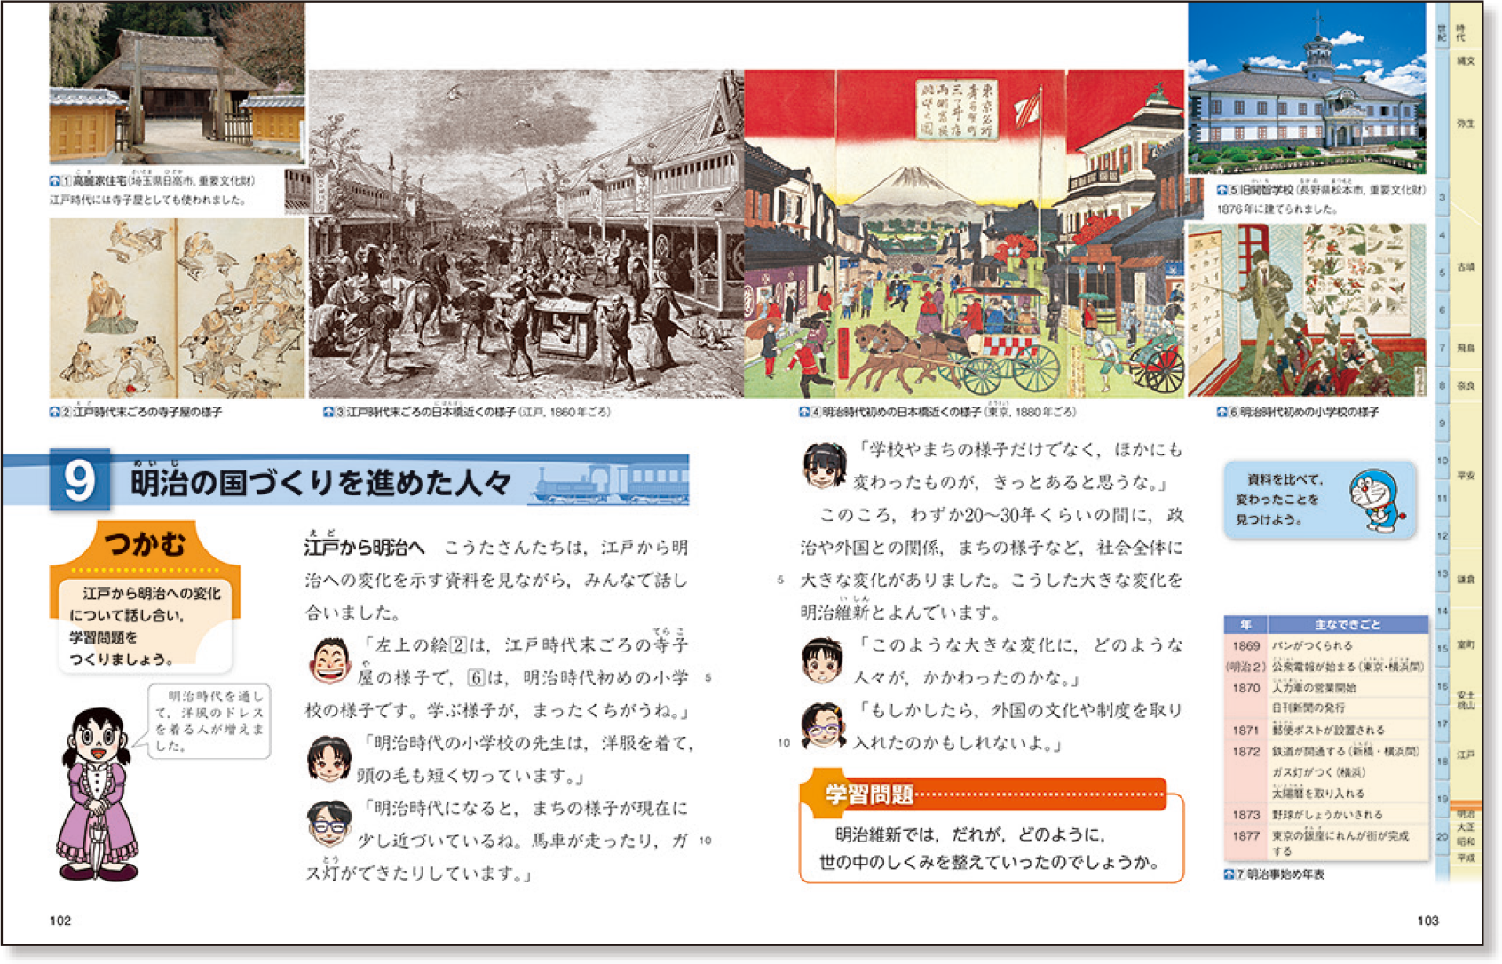Click the event 郵便ポストが設置される
The height and width of the screenshot is (964, 1502).
[x=1328, y=730]
